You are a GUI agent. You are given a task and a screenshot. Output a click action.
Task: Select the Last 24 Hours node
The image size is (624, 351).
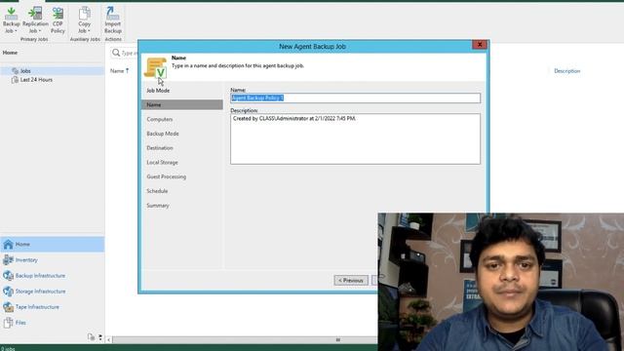click(36, 80)
